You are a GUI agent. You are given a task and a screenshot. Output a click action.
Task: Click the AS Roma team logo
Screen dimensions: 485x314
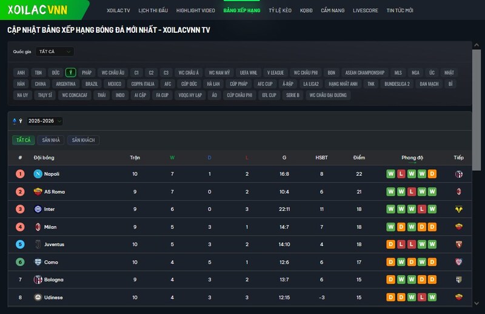38,192
